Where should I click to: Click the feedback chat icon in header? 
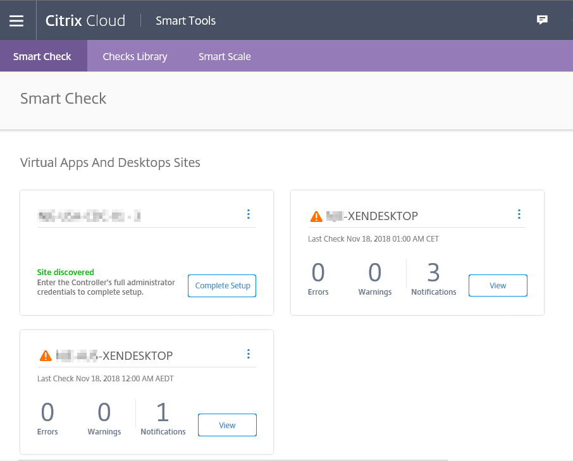[x=542, y=20]
